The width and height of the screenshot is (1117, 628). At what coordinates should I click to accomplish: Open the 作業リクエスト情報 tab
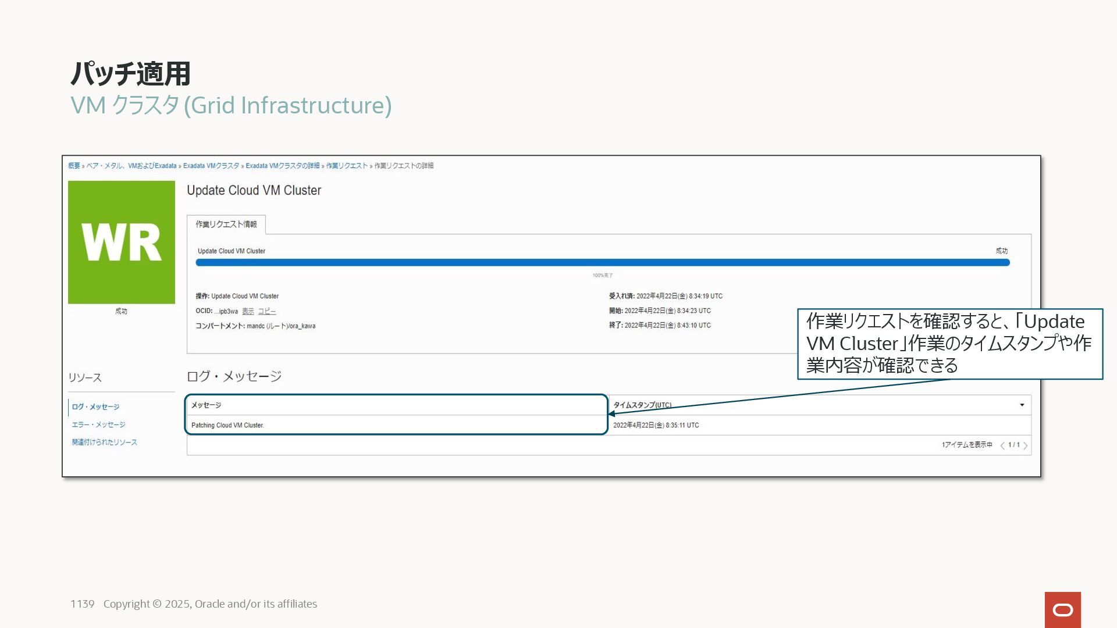click(226, 224)
